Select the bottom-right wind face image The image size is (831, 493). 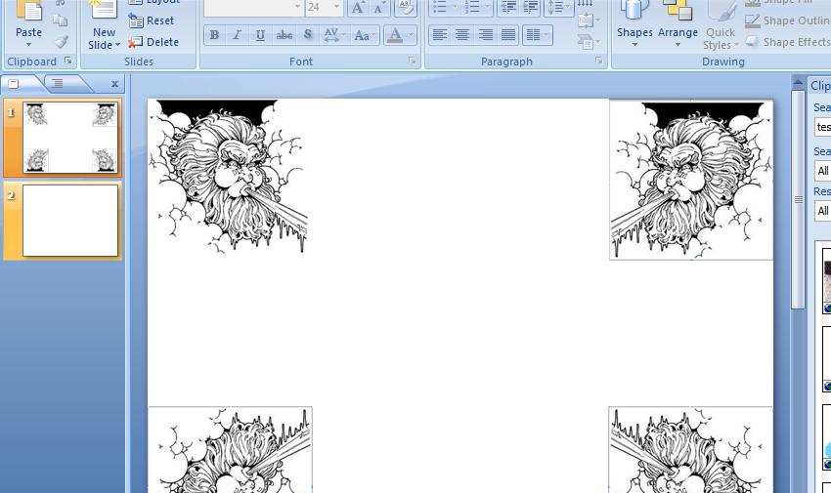point(690,450)
